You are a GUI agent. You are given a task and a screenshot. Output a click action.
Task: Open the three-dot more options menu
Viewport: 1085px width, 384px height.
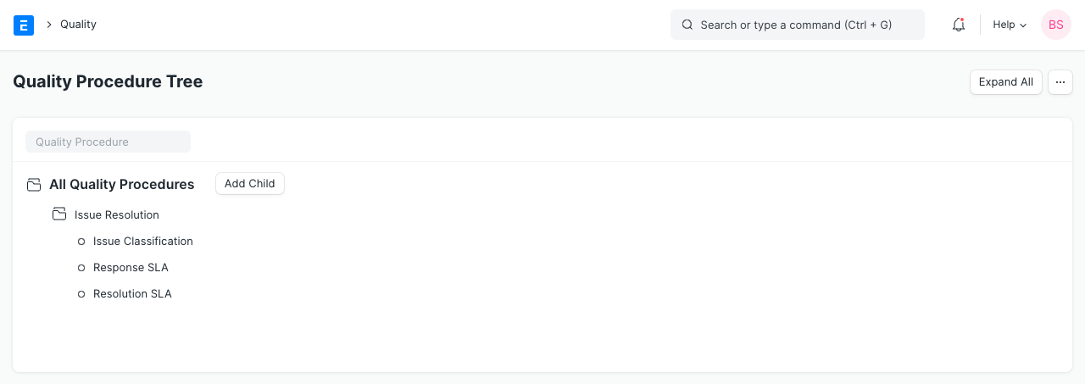point(1060,82)
